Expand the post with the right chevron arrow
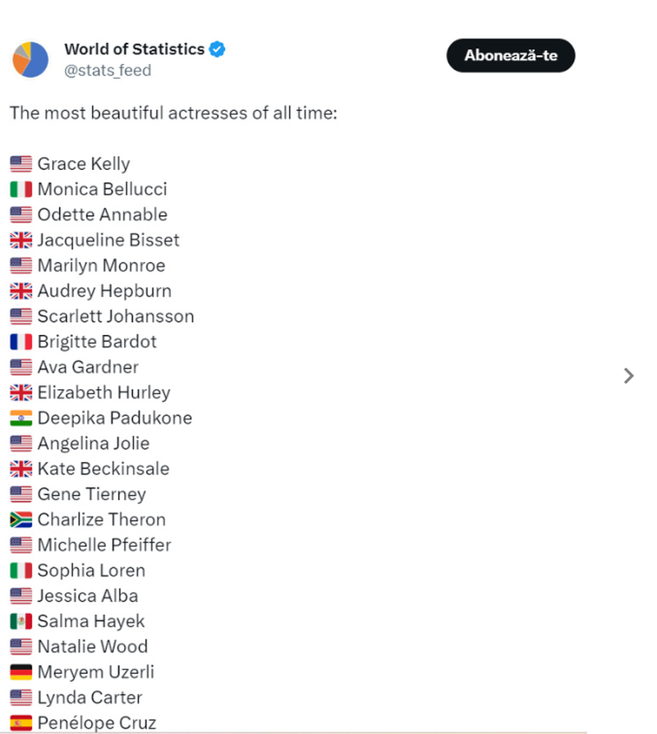657x734 pixels. click(x=629, y=376)
